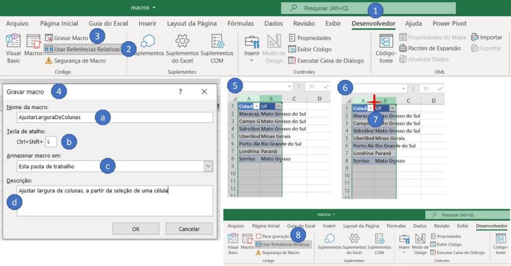511x266 pixels.
Task: Open Visual Basic in bottom ribbon
Action: (233, 244)
